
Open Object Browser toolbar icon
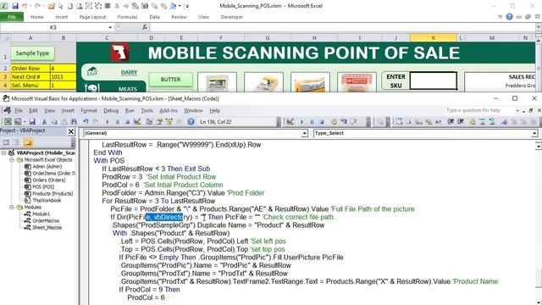pyautogui.click(x=169, y=121)
